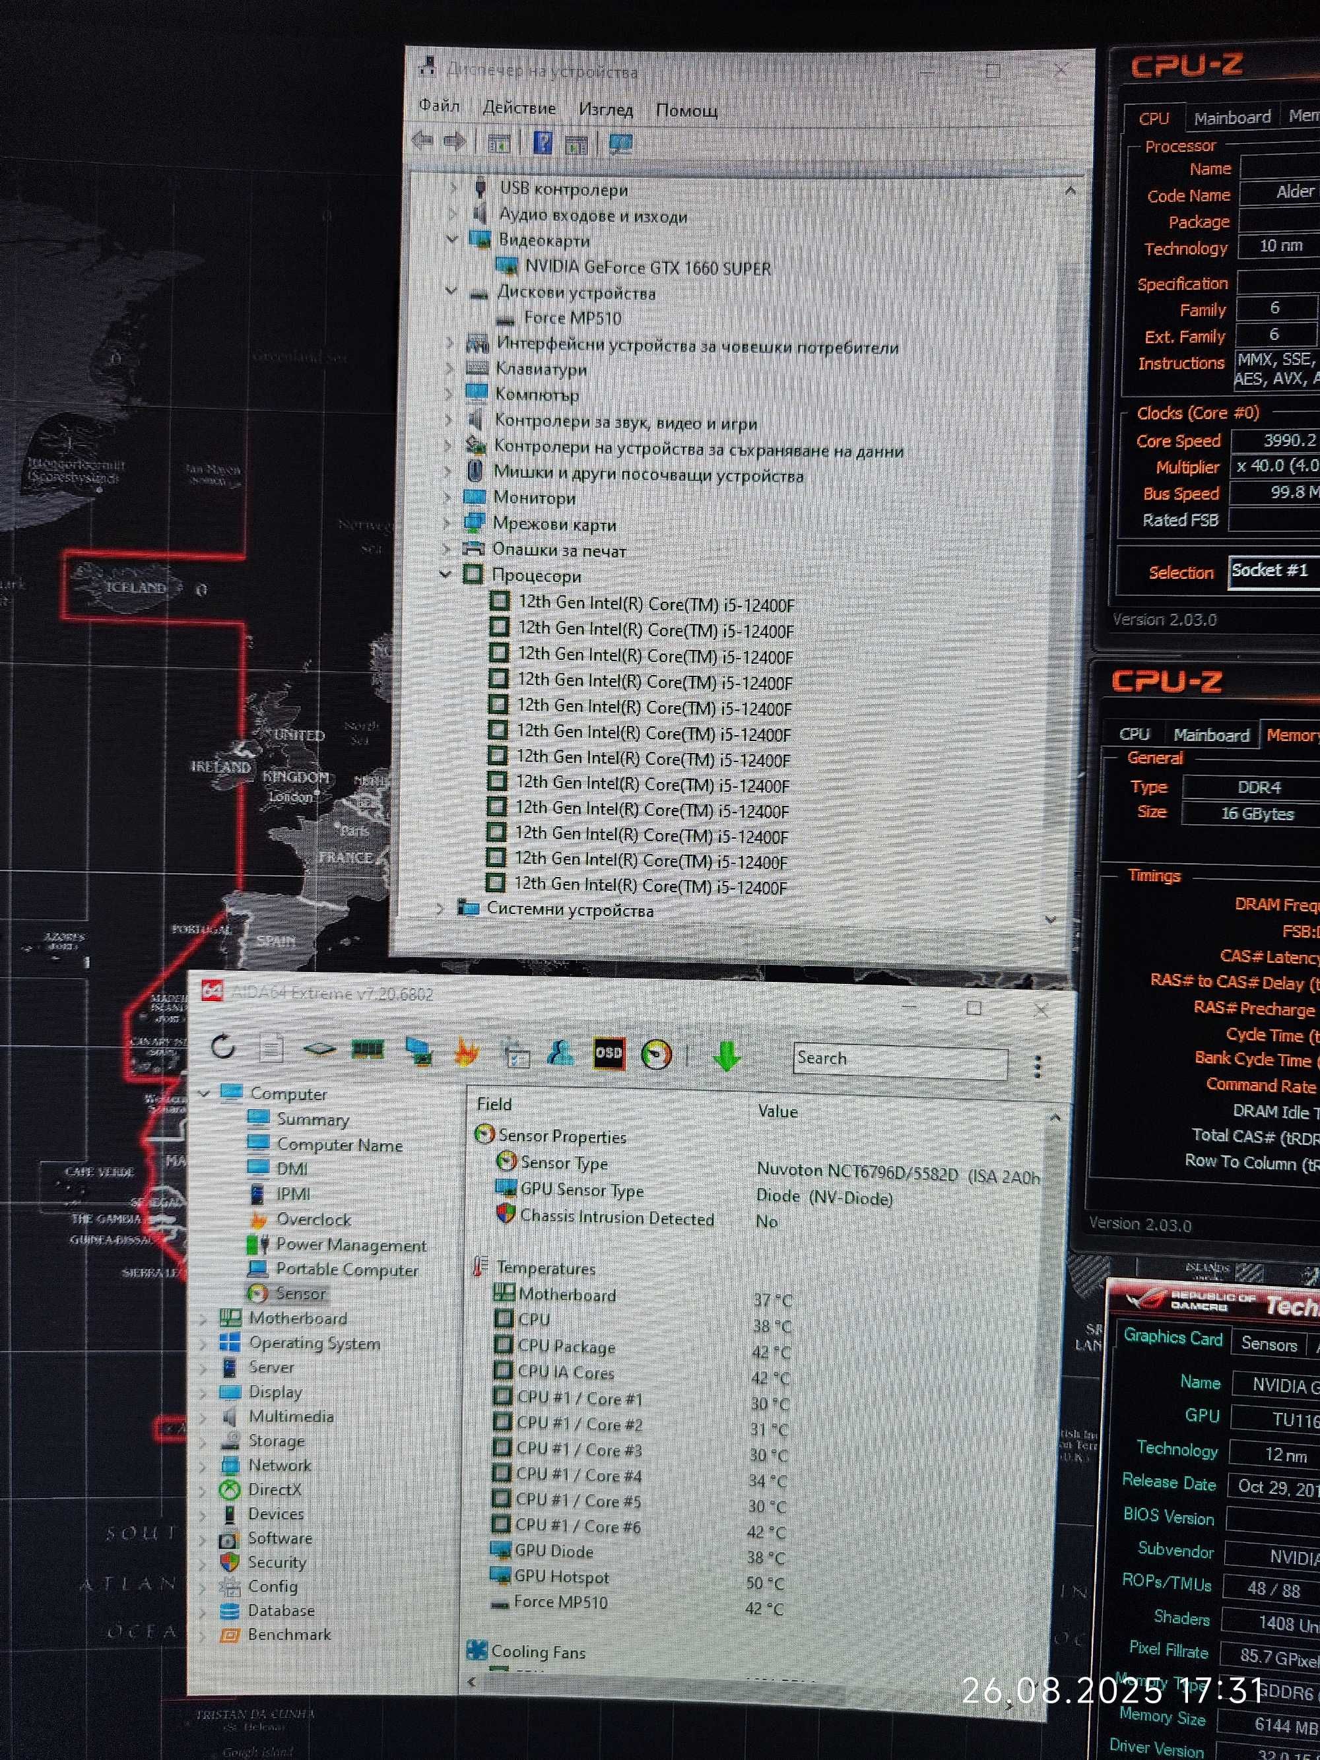Click the Back arrow in Device Manager toolbar

(422, 141)
